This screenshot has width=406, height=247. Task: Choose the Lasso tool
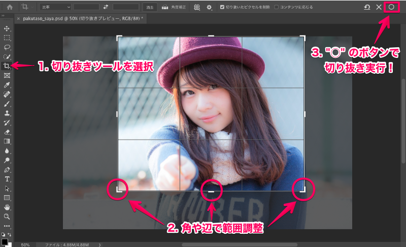[x=7, y=47]
